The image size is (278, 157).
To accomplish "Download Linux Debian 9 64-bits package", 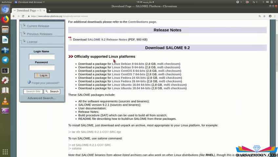I will 128,67.
